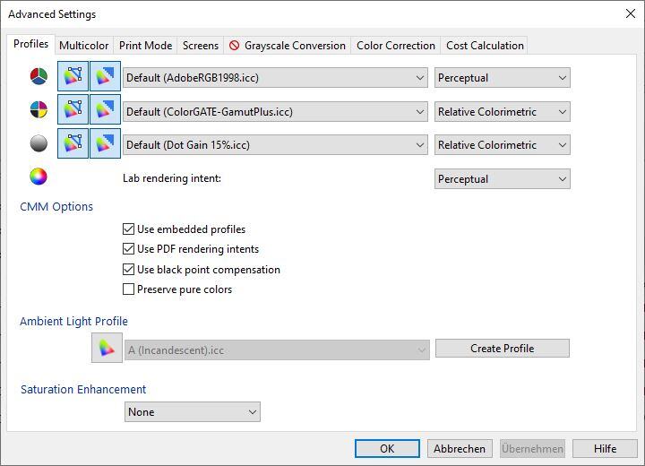This screenshot has height=466, width=645.
Task: Open the Default (AdobeRGB1998.icc) profile dropdown
Action: click(x=275, y=78)
